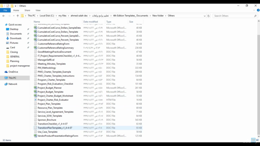Open Pictures in navigation pane
Screen dimensions: 260x146
click(14, 43)
